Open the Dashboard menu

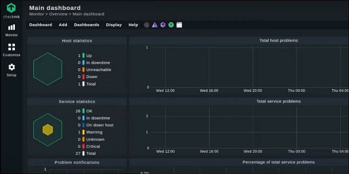click(41, 25)
